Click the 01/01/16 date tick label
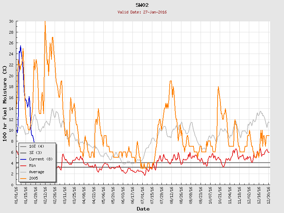 point(17,195)
